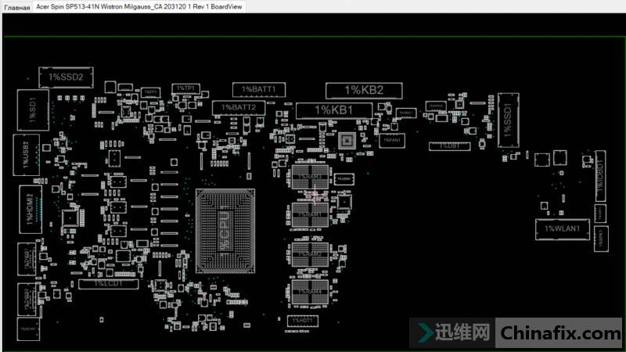
Task: Pick the 1%TP1 touchpad connector
Action: pyautogui.click(x=185, y=88)
